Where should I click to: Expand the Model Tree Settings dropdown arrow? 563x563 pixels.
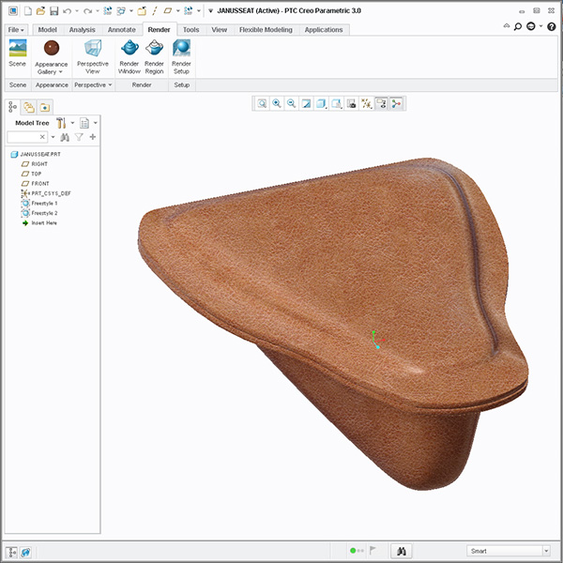point(72,123)
